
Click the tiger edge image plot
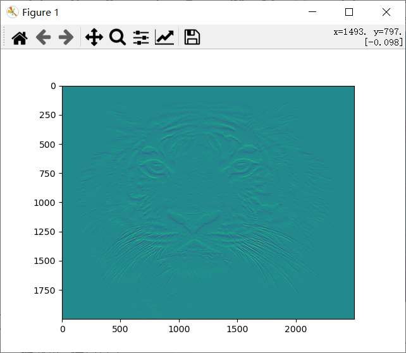pos(208,203)
